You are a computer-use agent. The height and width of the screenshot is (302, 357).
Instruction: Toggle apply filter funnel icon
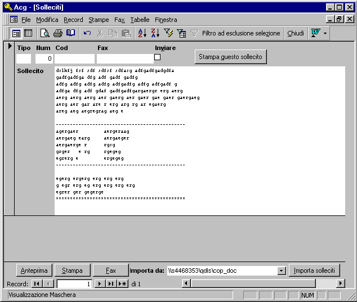coord(194,33)
